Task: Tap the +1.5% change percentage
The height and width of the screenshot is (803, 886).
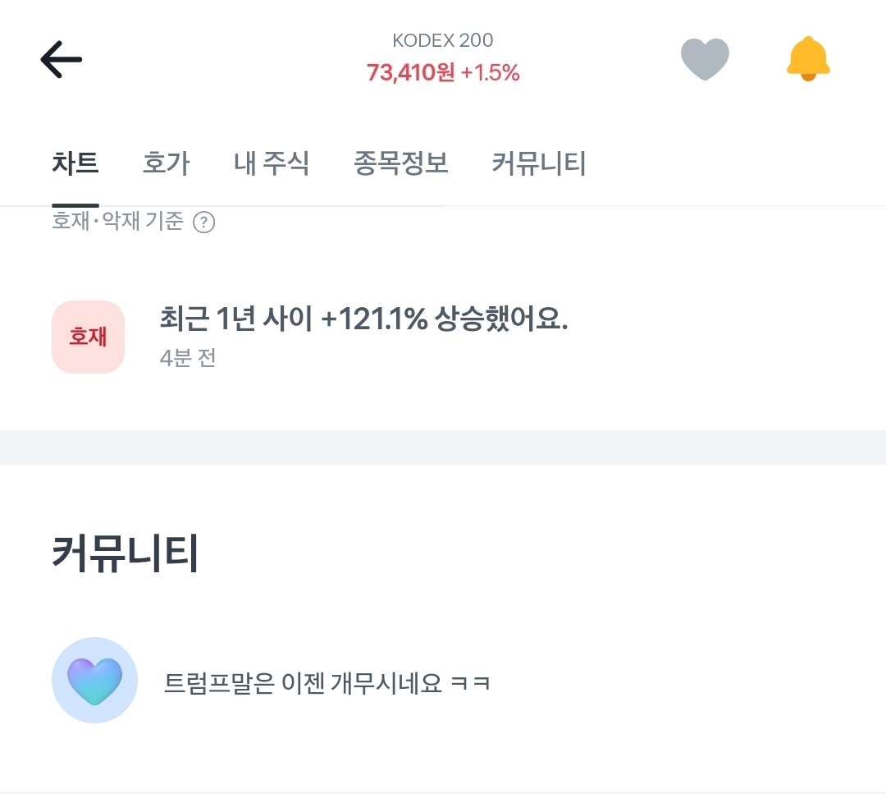Action: point(491,73)
